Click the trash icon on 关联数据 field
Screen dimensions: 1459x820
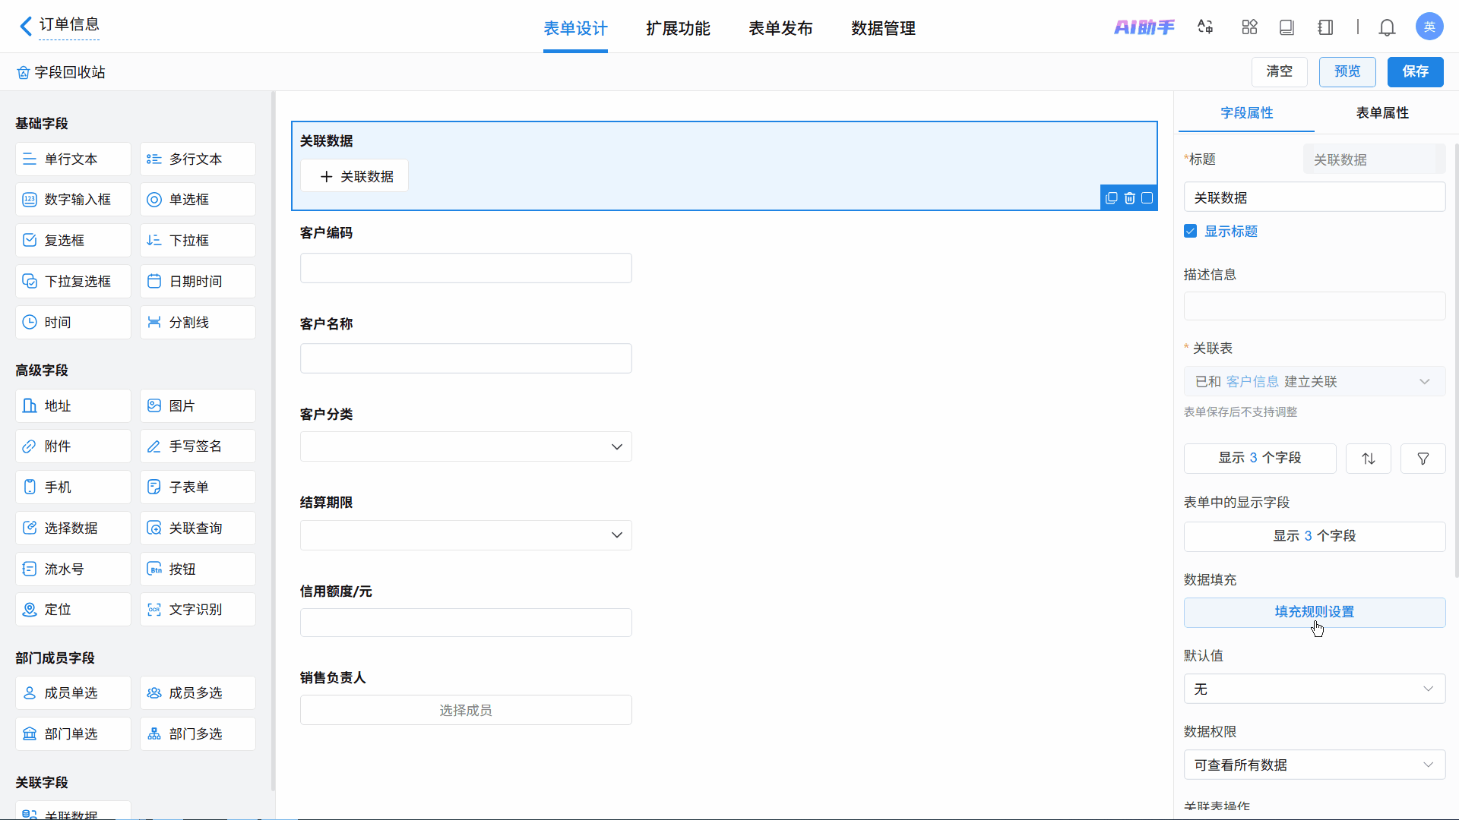[x=1129, y=198]
